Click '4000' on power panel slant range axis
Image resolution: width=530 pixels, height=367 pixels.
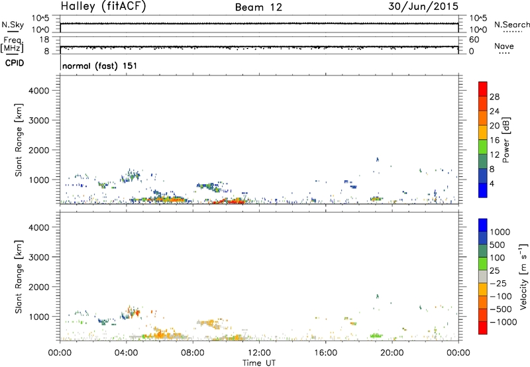pos(38,91)
